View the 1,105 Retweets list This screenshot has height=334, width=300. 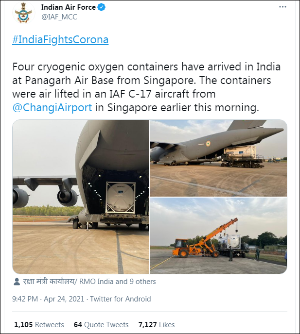39,324
